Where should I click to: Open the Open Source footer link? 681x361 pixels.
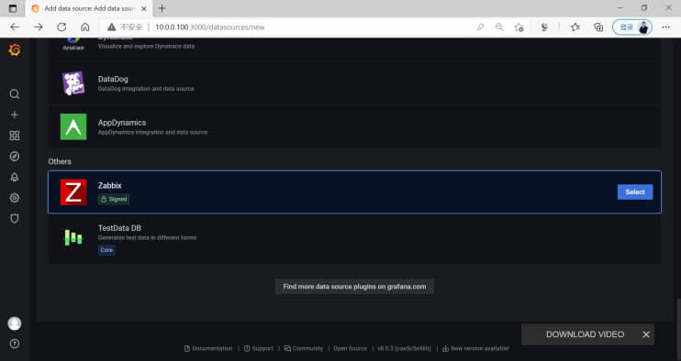click(x=350, y=348)
